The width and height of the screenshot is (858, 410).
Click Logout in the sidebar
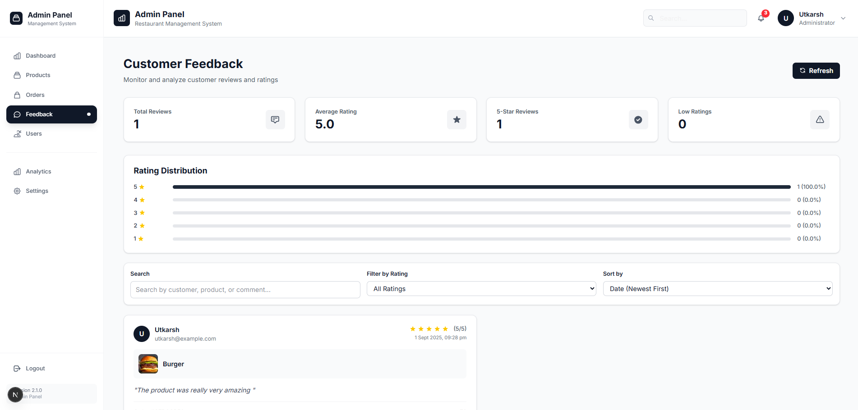point(35,369)
